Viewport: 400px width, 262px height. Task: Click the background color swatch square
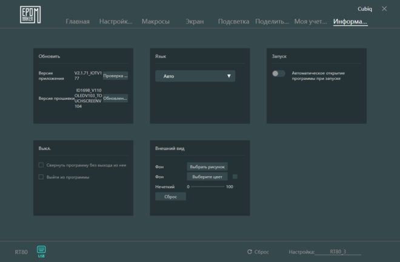[x=235, y=177]
